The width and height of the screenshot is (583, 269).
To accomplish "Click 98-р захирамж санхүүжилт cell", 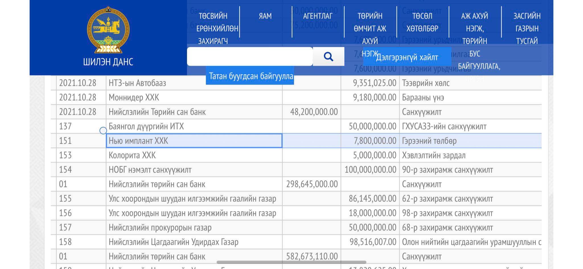I will pyautogui.click(x=470, y=213).
